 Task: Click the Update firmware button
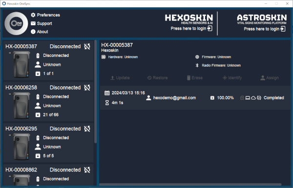coord(120,78)
